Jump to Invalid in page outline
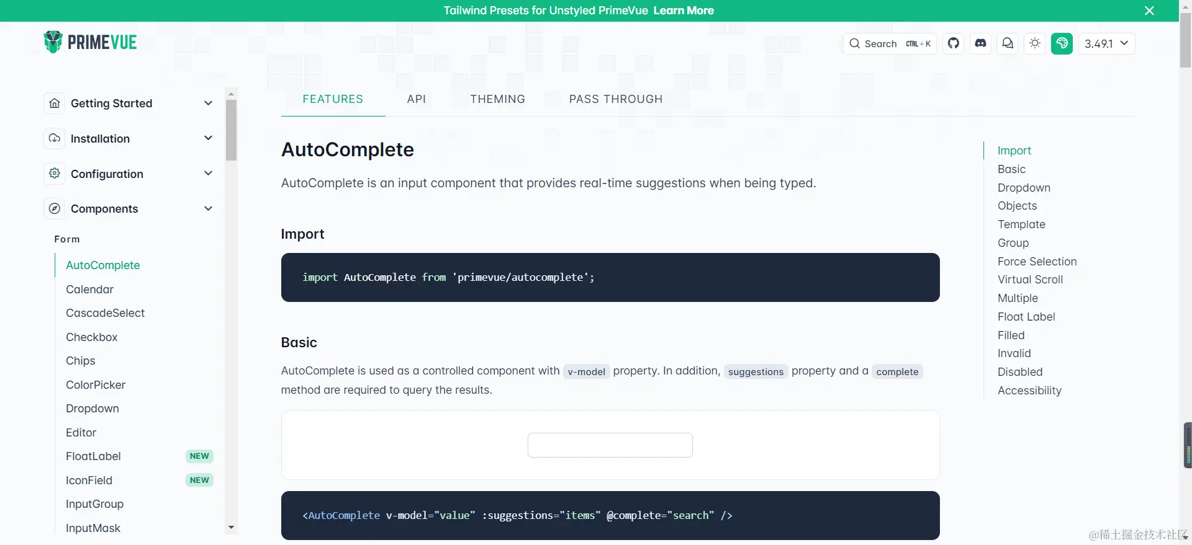1192x545 pixels. click(x=1014, y=353)
